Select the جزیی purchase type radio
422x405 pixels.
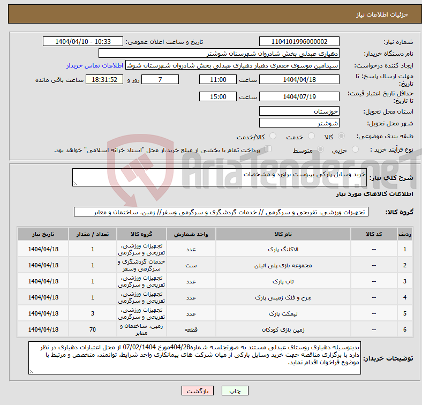355,149
